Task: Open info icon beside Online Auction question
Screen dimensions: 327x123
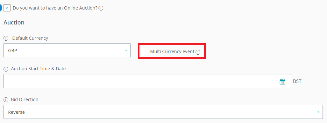Action: coord(101,8)
